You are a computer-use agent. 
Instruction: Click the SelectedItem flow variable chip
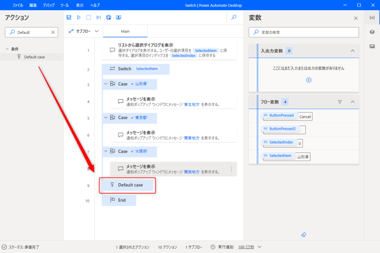[x=278, y=156]
